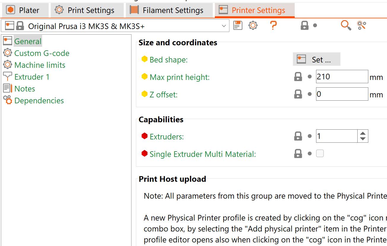Click the lock icon beside Extruders
387x246 pixels.
(298, 136)
